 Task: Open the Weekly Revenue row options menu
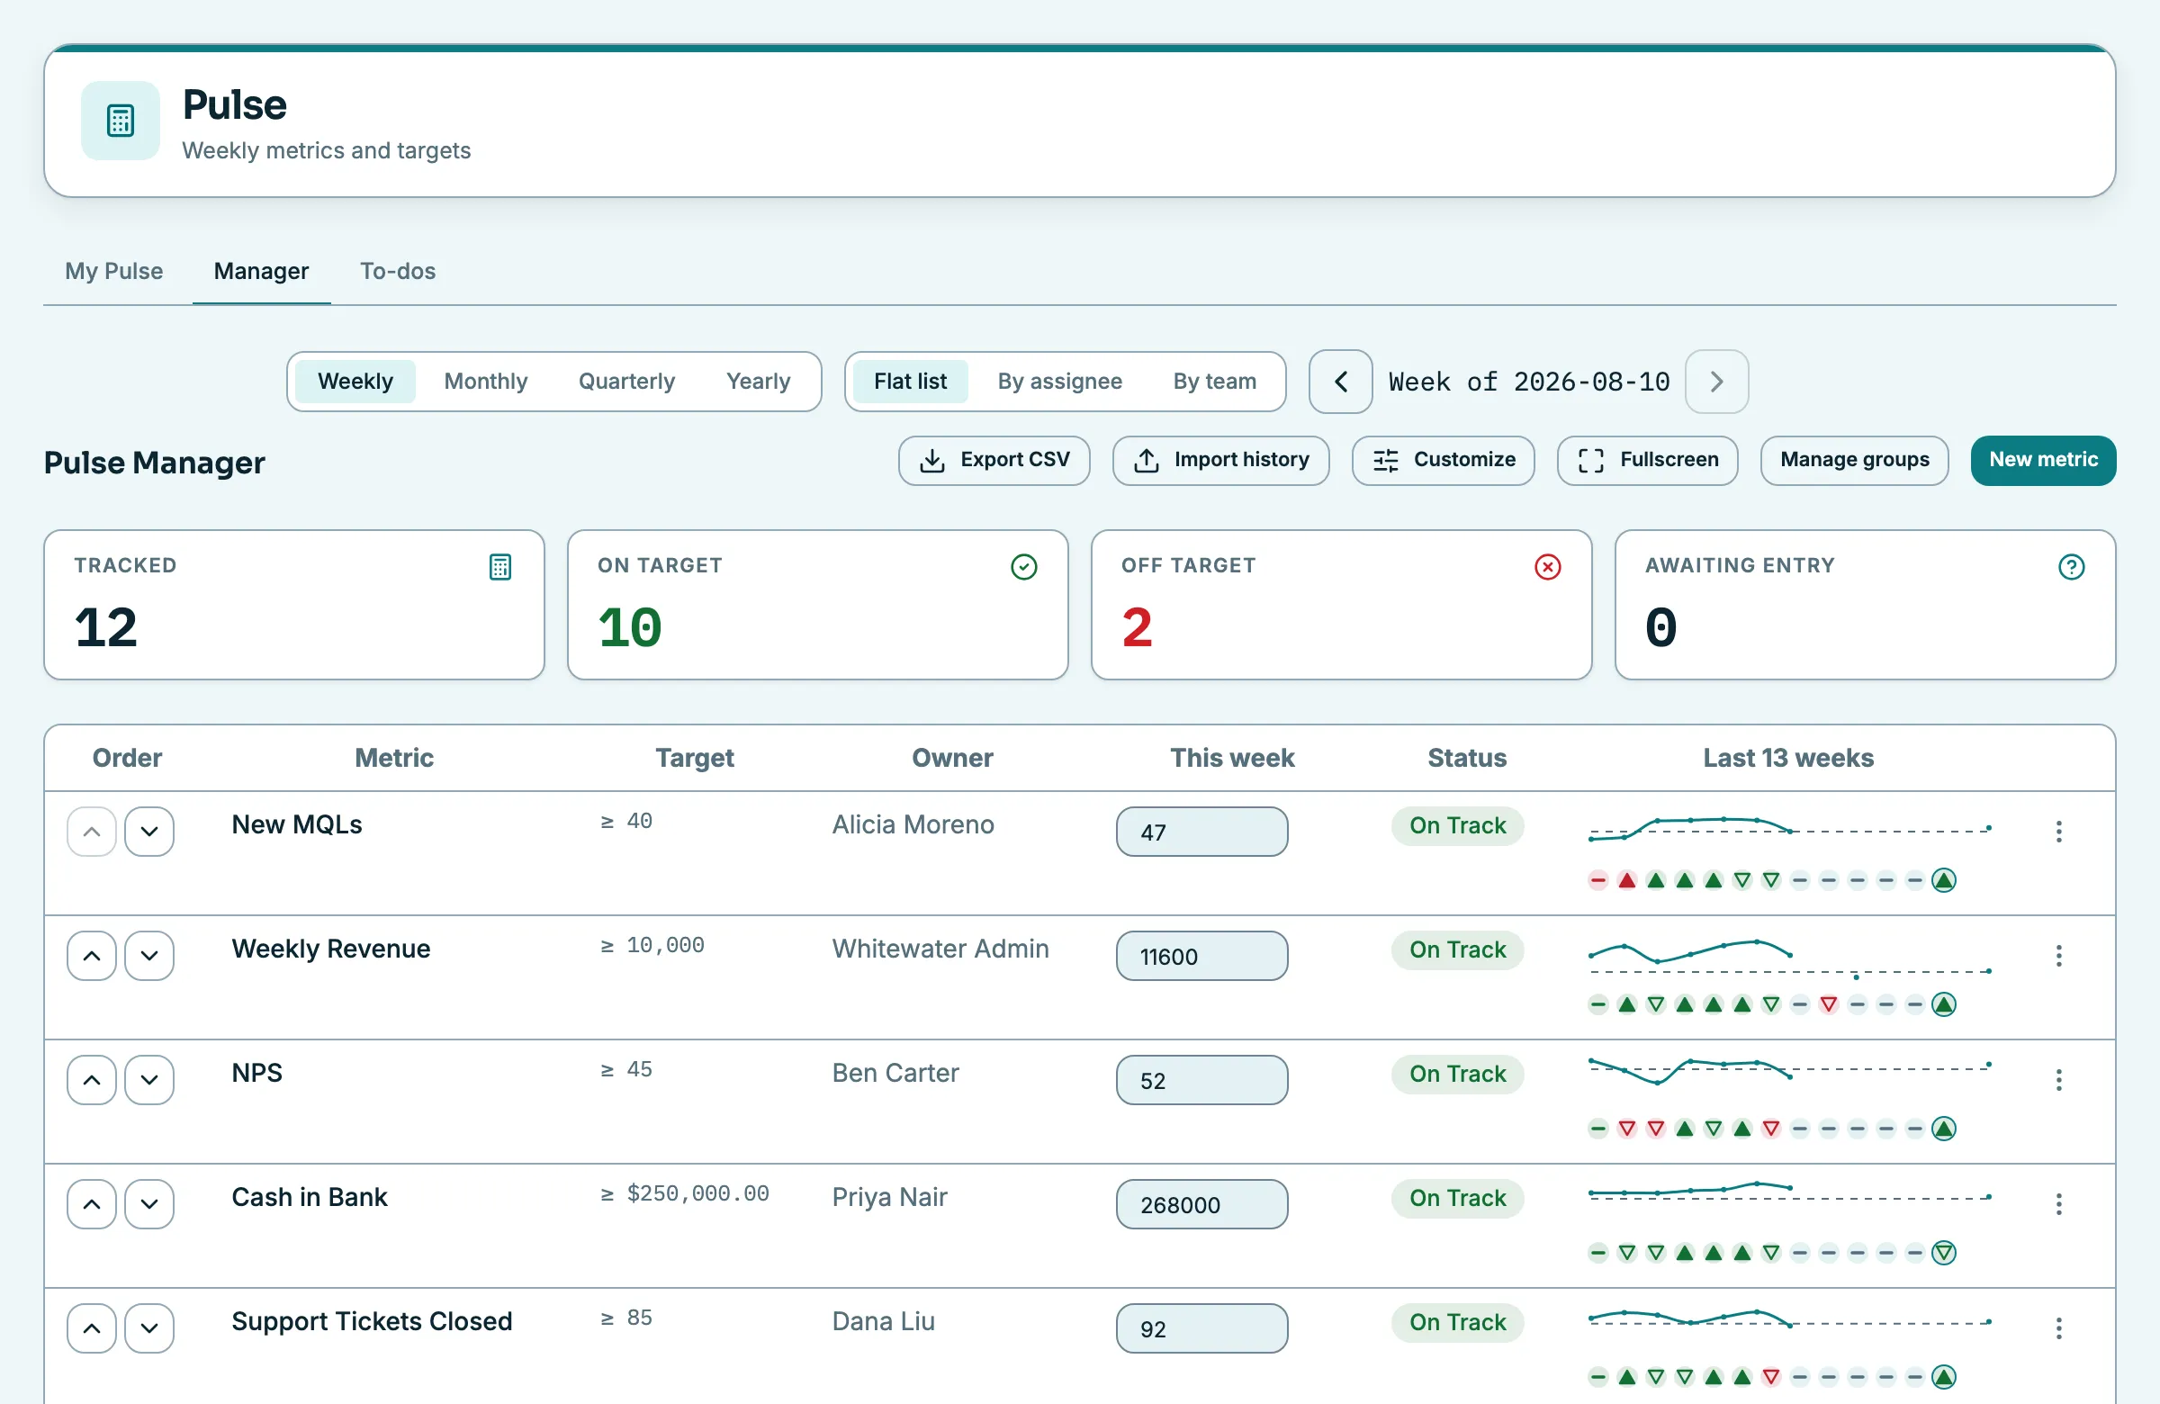2058,956
